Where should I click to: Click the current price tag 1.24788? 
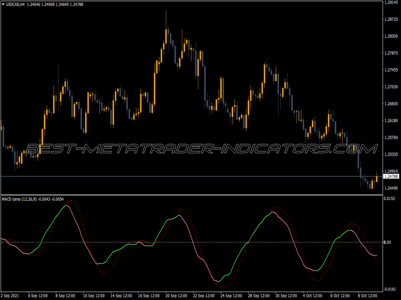tap(391, 176)
